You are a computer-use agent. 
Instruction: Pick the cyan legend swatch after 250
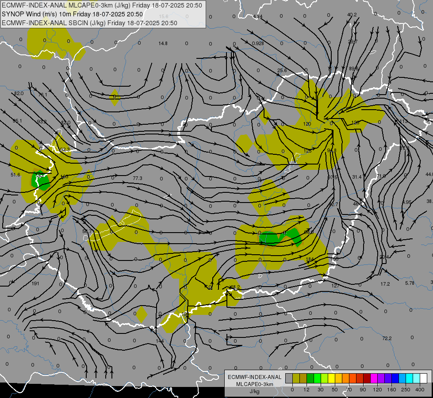click(409, 379)
